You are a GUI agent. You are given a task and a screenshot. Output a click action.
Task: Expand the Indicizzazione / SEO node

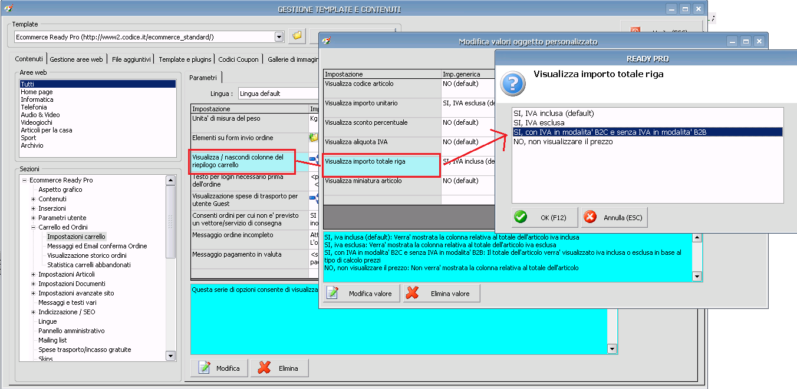tap(34, 312)
